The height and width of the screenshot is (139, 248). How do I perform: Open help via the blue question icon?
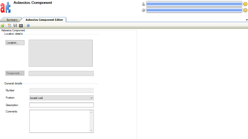(28, 25)
